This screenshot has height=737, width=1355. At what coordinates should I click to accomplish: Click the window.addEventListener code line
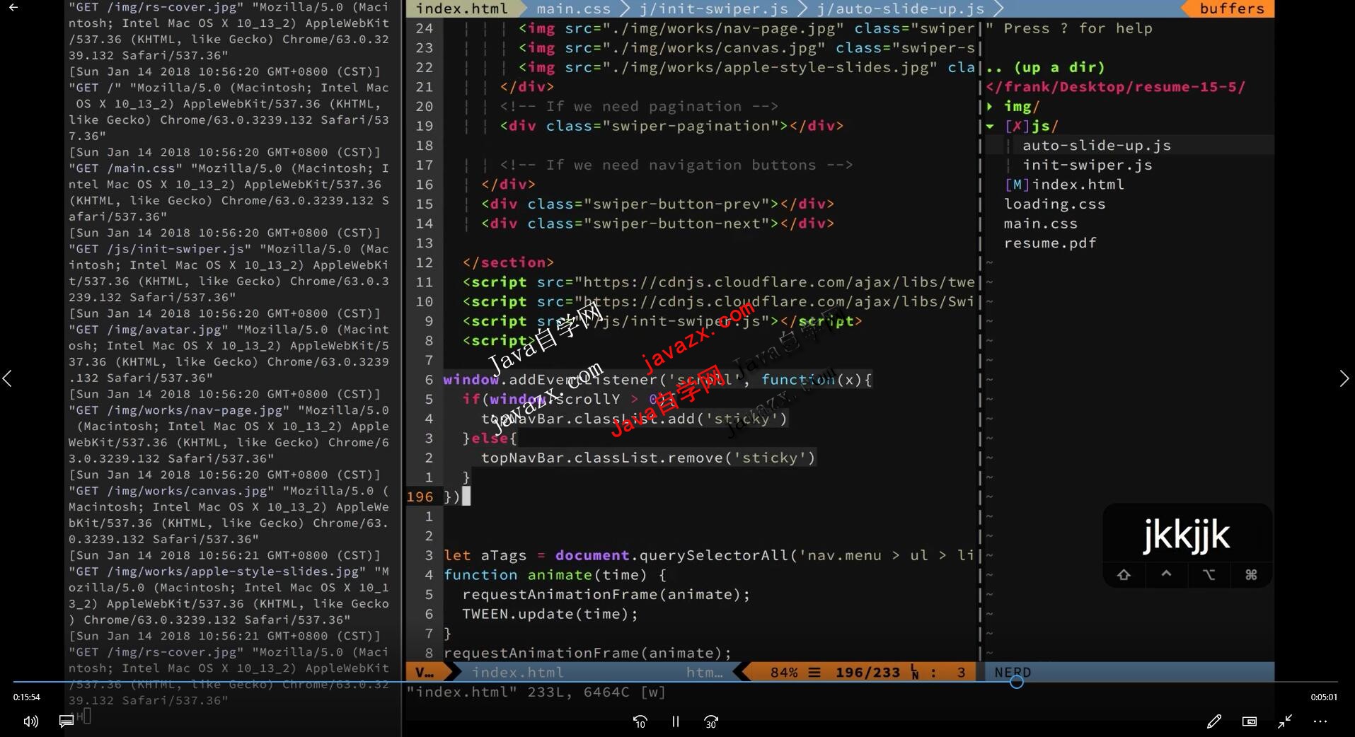pos(657,380)
